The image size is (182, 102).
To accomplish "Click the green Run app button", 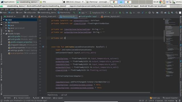I will coord(109,12).
